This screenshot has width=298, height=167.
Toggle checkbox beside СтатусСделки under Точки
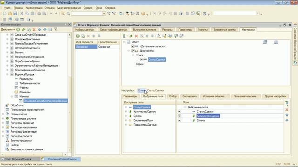pos(142,60)
